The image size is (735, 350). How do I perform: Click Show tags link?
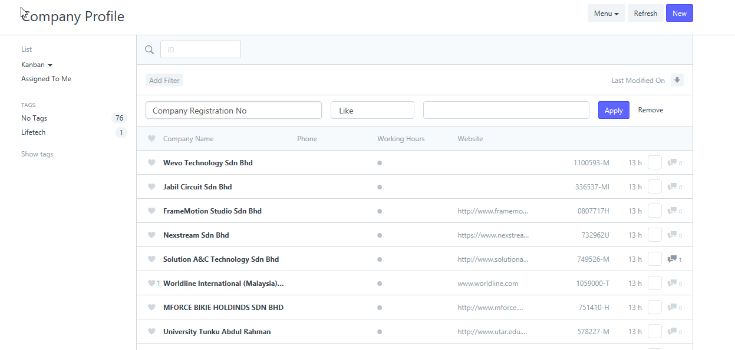[37, 154]
